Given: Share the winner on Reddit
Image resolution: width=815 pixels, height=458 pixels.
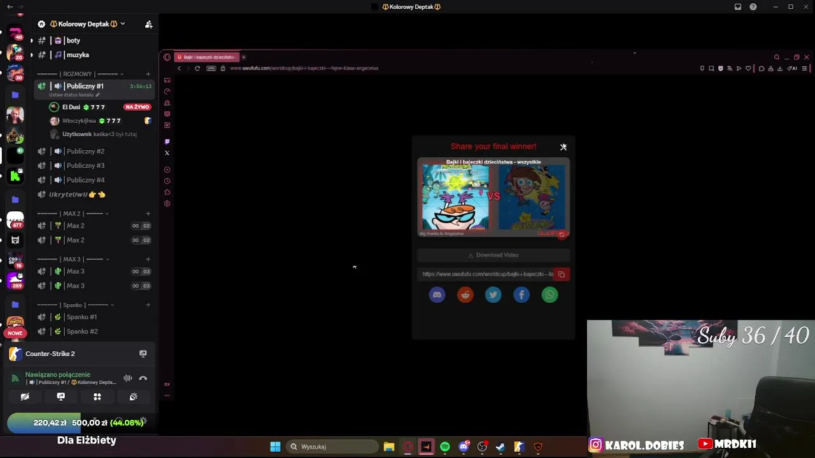Looking at the screenshot, I should click(x=465, y=295).
